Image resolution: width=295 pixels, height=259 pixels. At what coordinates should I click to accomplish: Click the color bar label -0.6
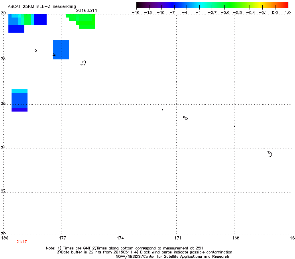point(225,13)
